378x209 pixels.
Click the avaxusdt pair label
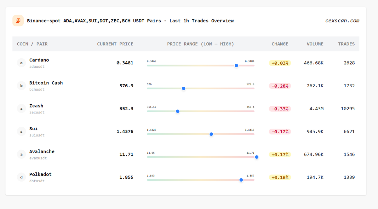click(x=38, y=158)
